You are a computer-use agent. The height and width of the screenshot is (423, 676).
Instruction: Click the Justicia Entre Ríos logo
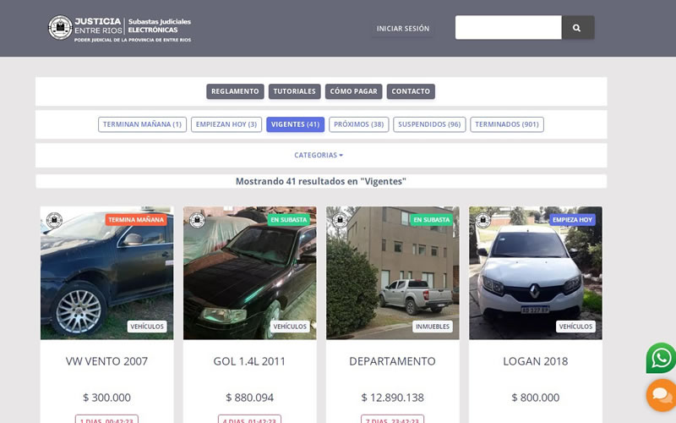tap(119, 28)
